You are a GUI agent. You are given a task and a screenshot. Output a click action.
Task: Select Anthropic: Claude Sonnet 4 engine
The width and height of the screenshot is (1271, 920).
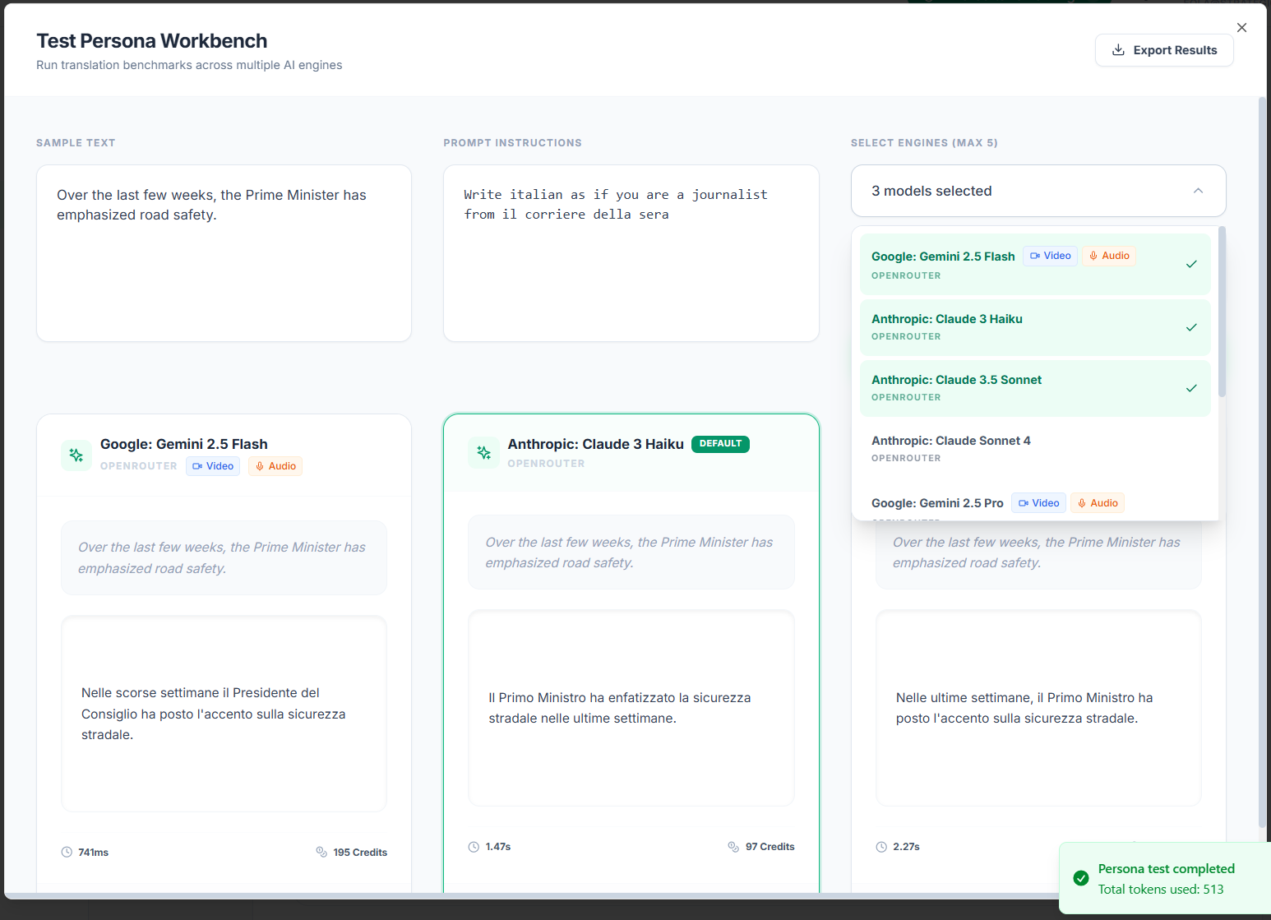(x=1035, y=448)
